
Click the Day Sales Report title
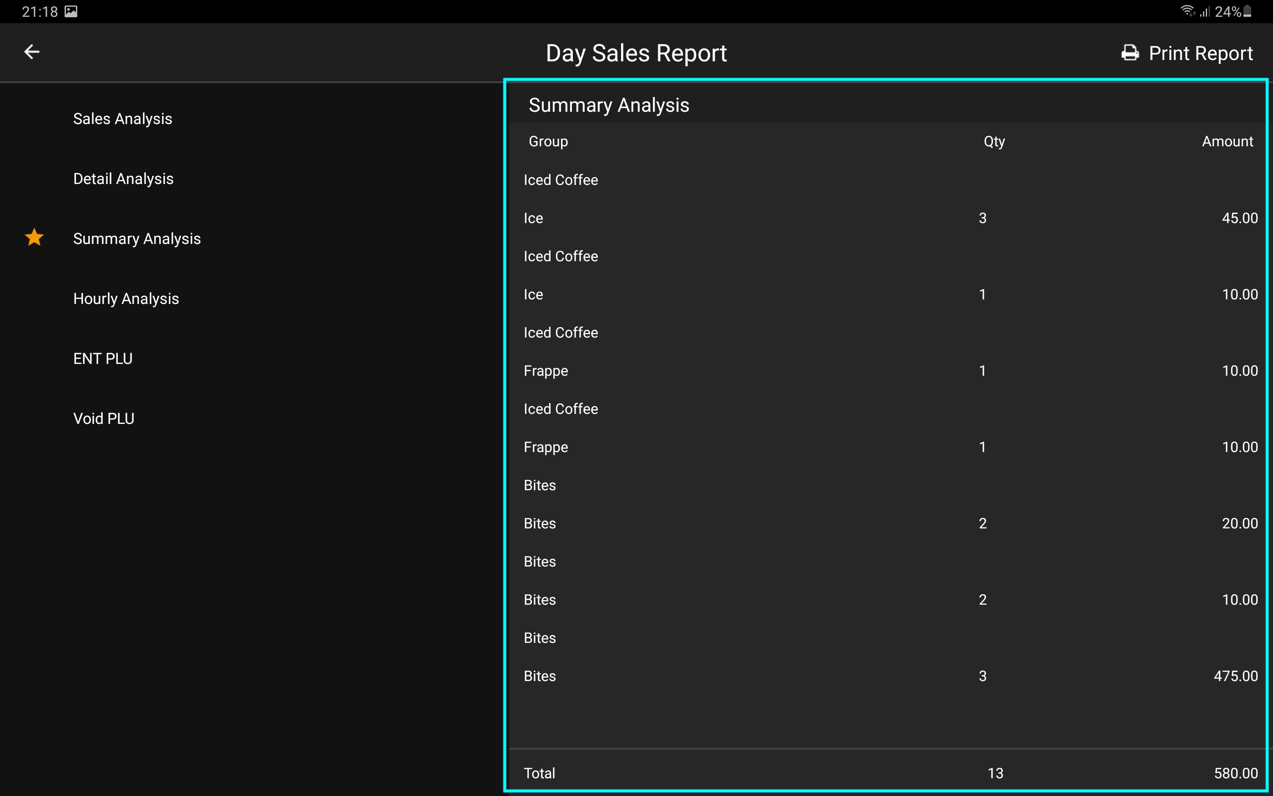click(x=636, y=53)
